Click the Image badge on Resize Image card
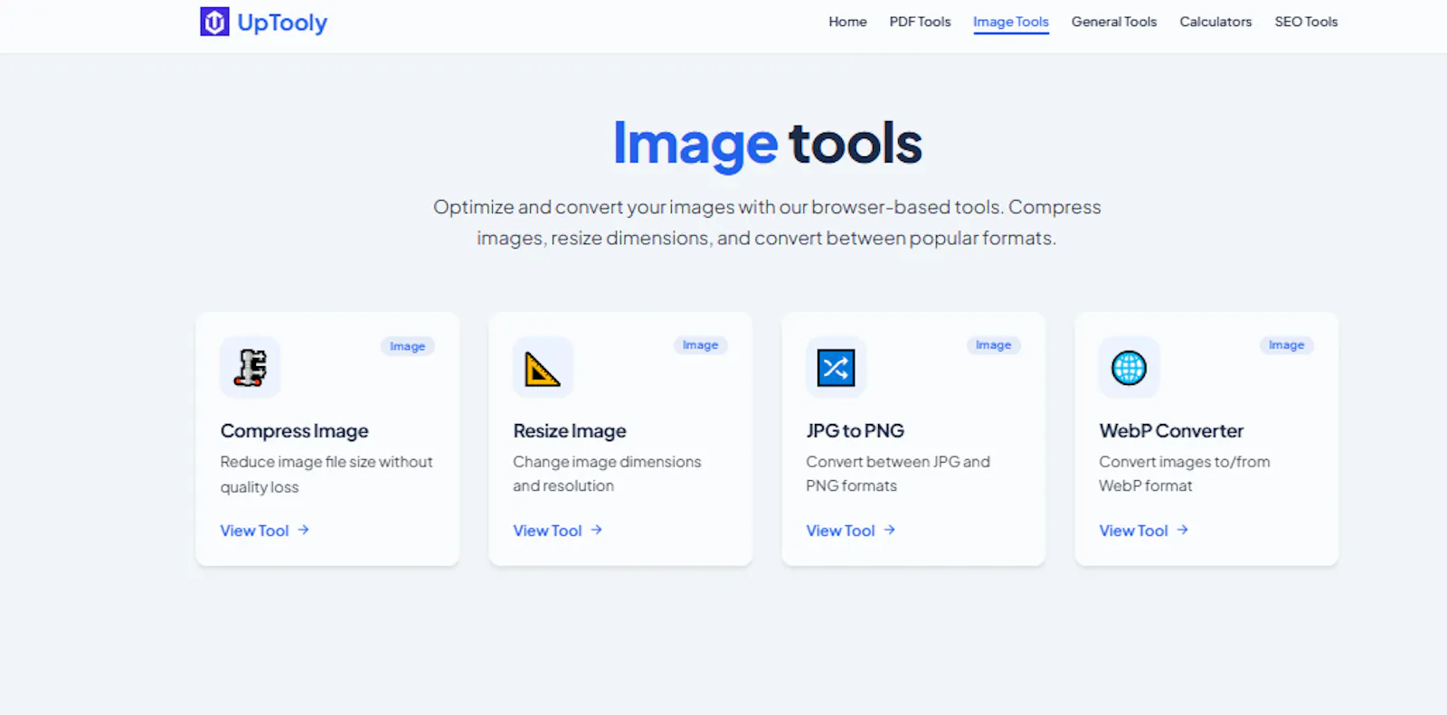Viewport: 1447px width, 715px height. [700, 345]
